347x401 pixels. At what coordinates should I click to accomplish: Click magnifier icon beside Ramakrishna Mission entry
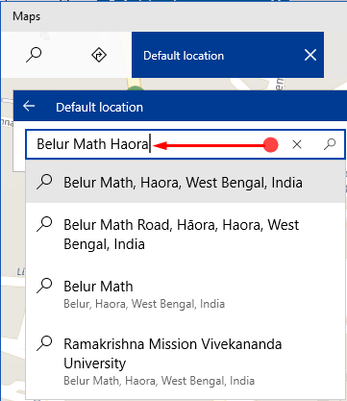(44, 343)
